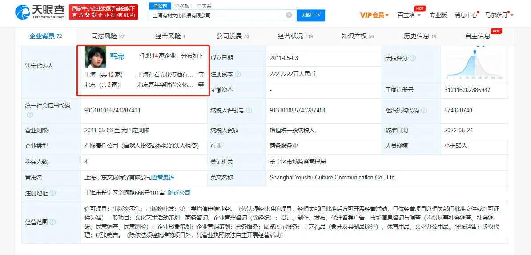Viewport: 531px width, 255px height.
Task: Select the 历史信息 tab
Action: tap(420, 36)
